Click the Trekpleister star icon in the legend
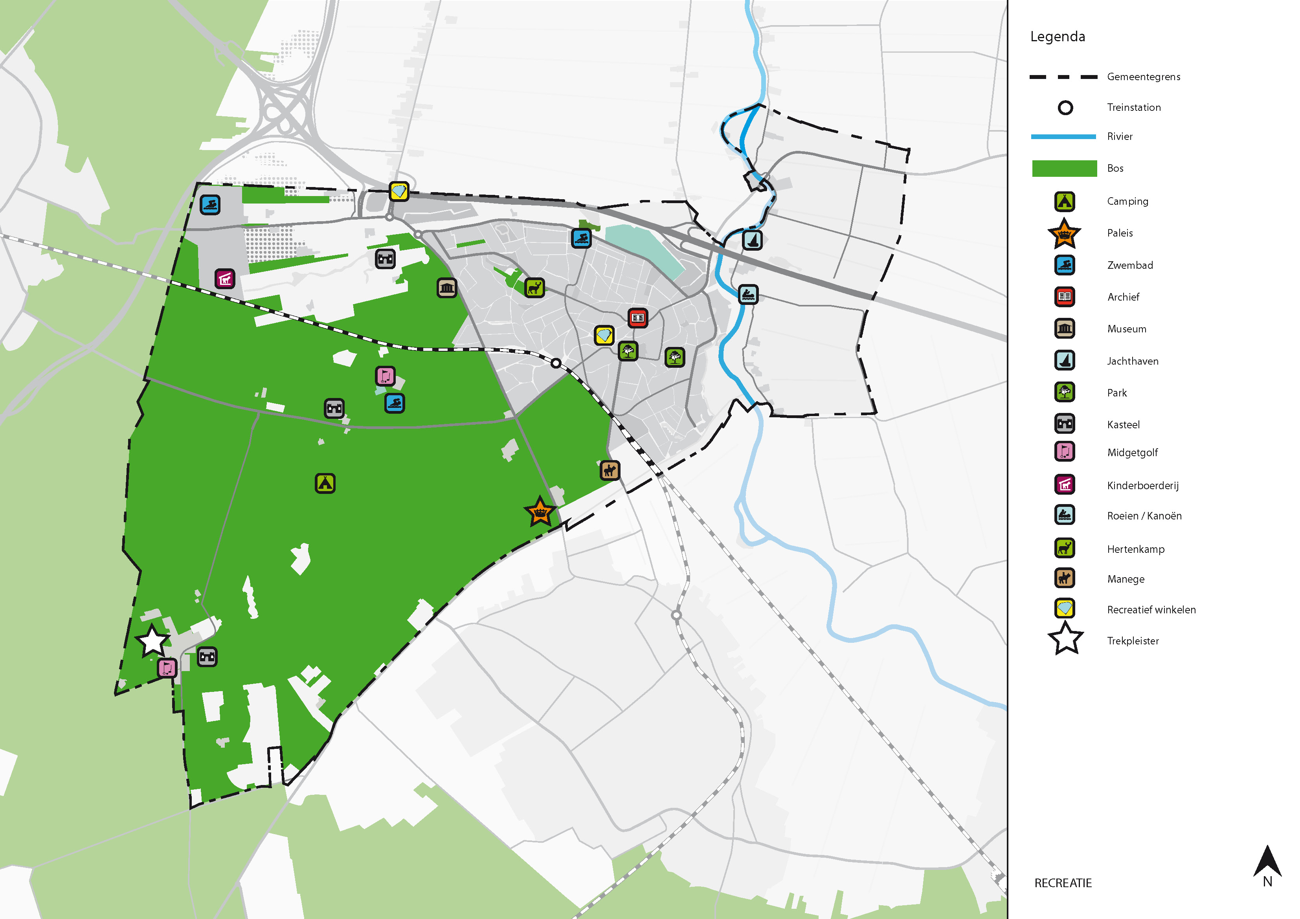This screenshot has width=1300, height=919. pos(1066,639)
